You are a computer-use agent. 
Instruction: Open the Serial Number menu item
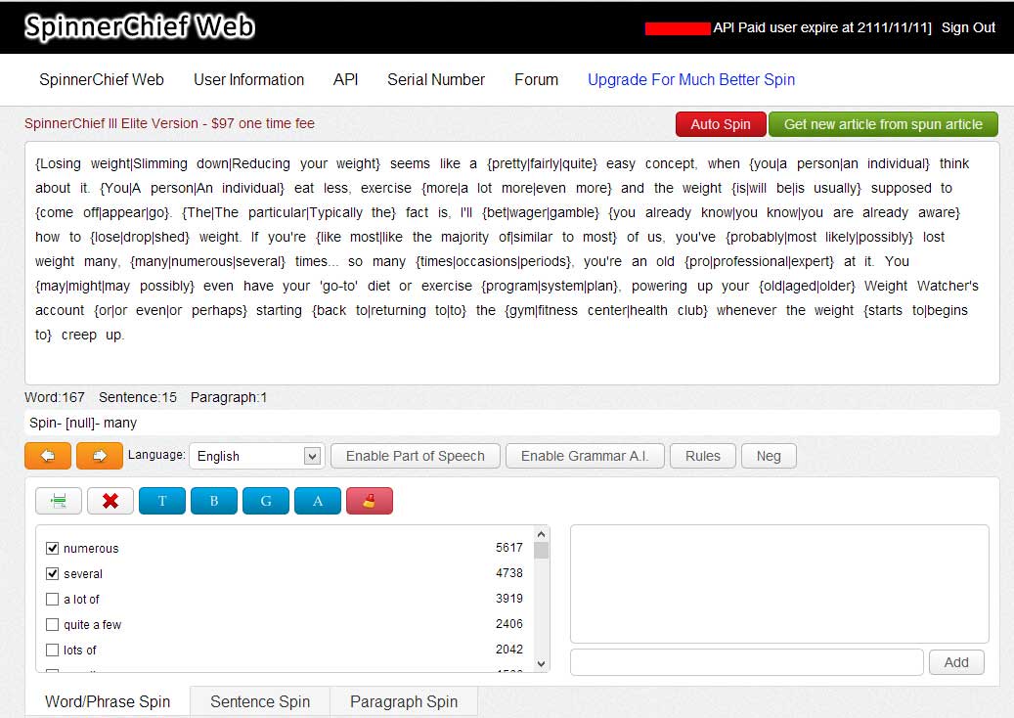436,80
